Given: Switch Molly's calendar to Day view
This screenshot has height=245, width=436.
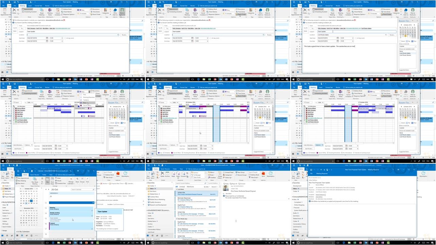Looking at the screenshot, I should point(48,181).
